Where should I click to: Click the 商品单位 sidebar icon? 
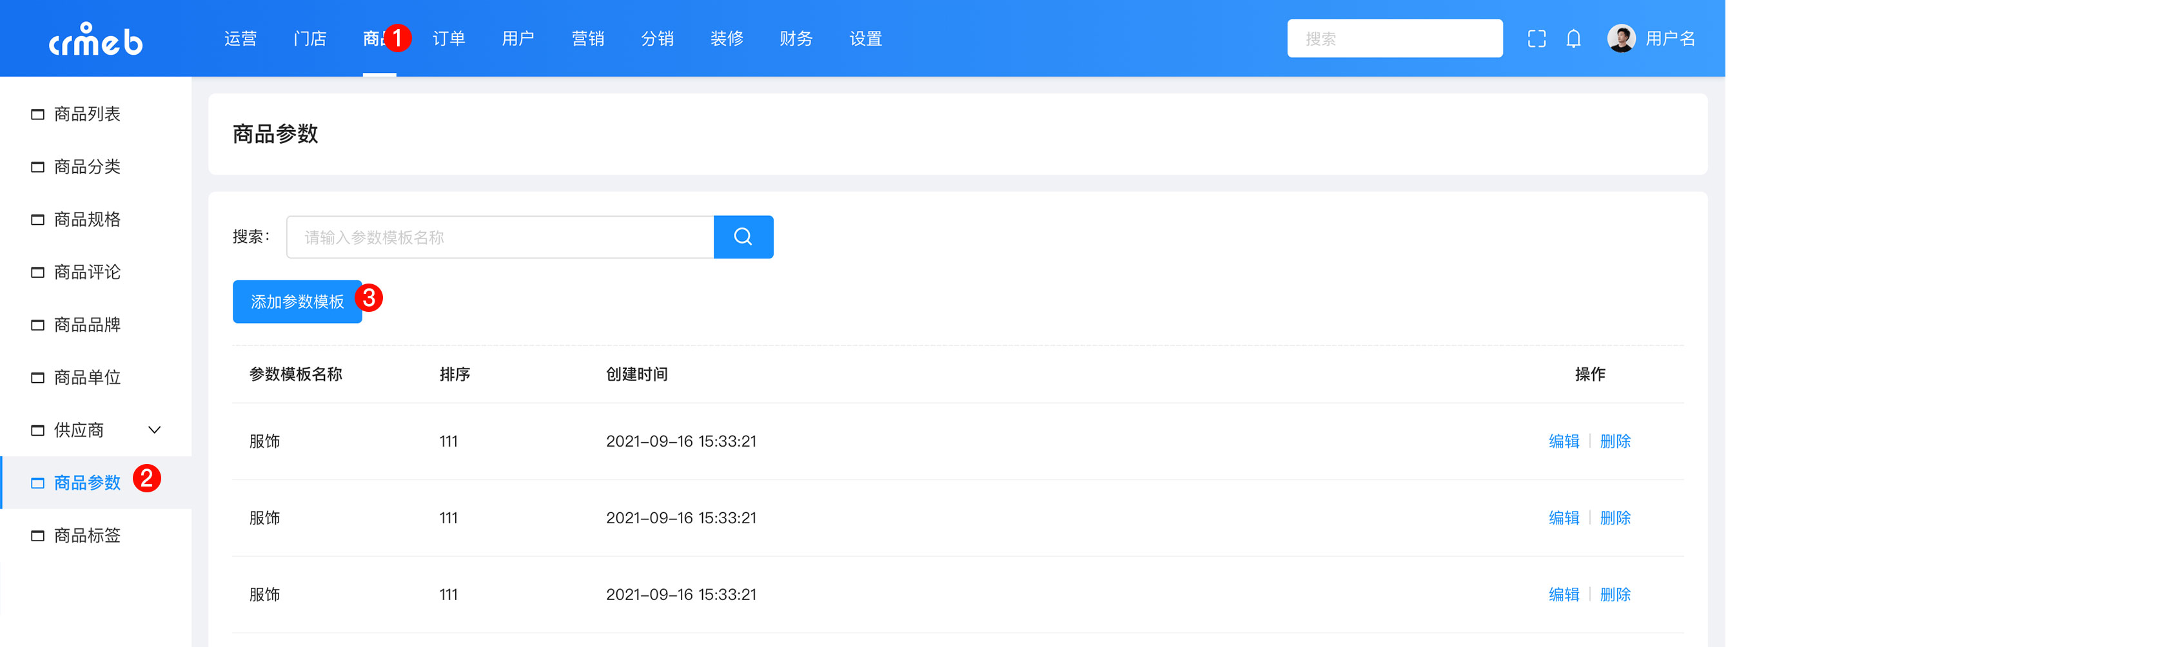coord(38,378)
